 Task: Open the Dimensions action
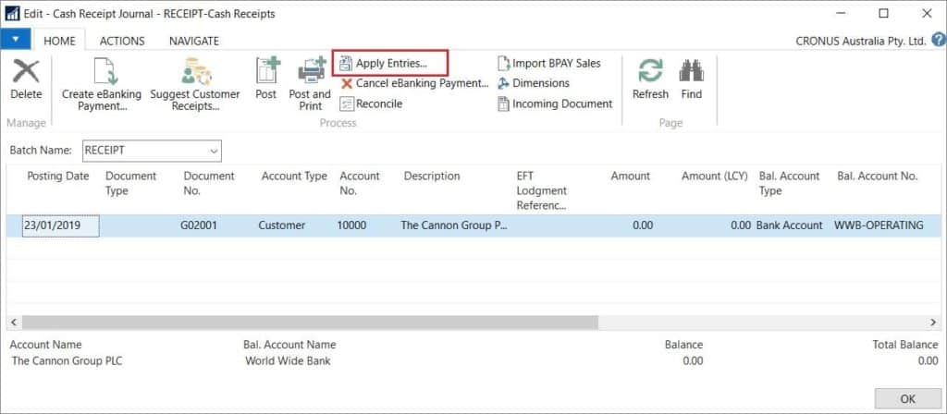tap(534, 83)
